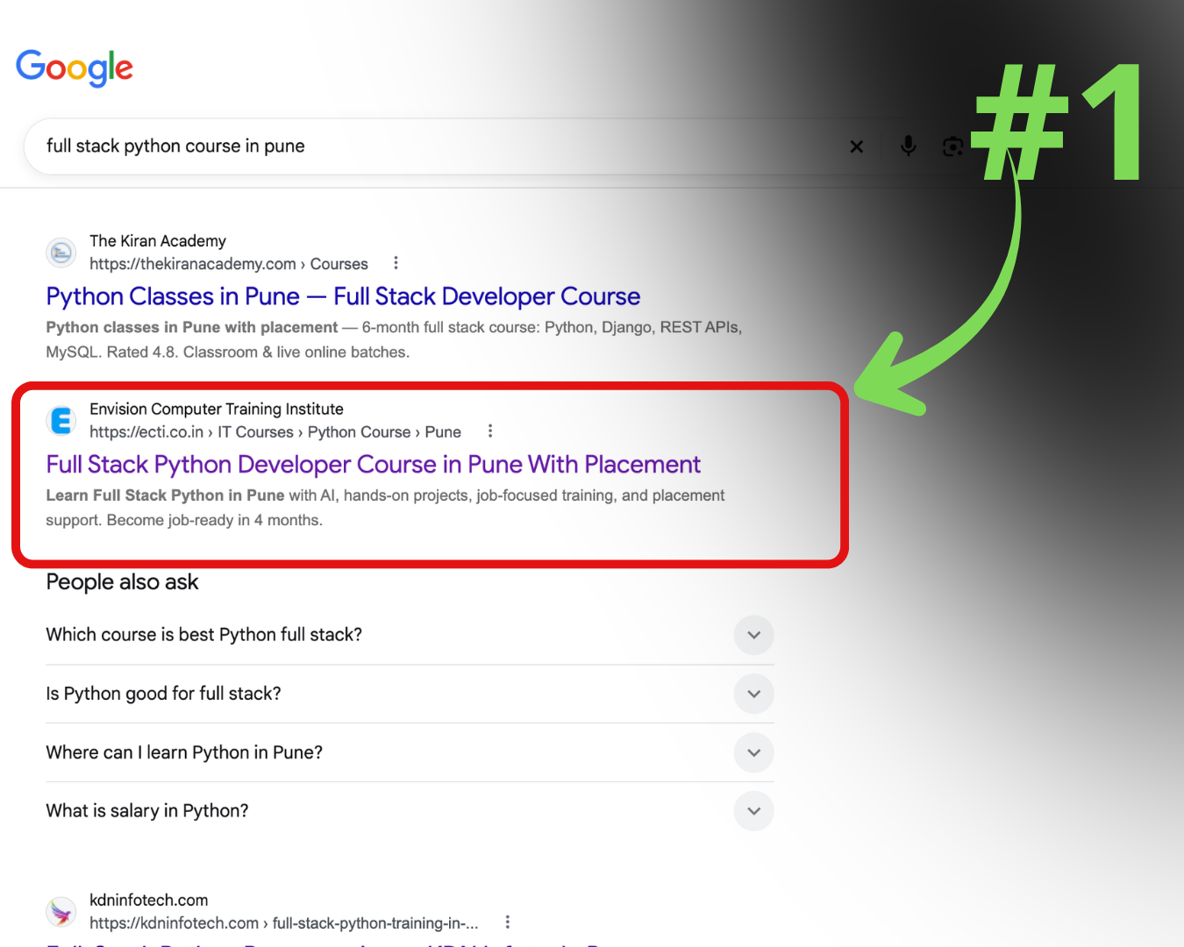
Task: Click "Envision Computer Training Institute" site name
Action: [217, 409]
